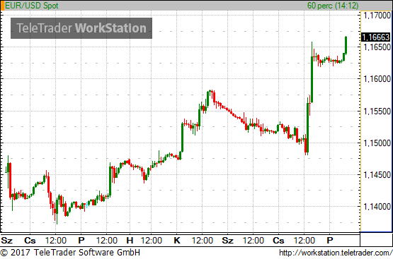Click the latest green candle at chart top
Viewport: 393px width, 259px height.
[346, 45]
